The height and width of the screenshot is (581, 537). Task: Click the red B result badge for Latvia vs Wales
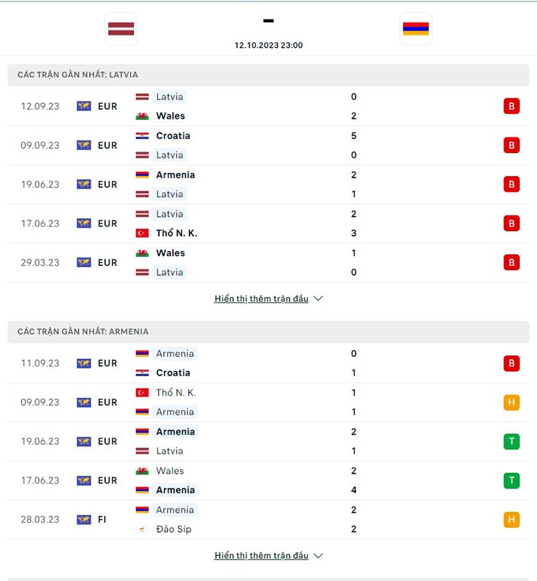[511, 106]
